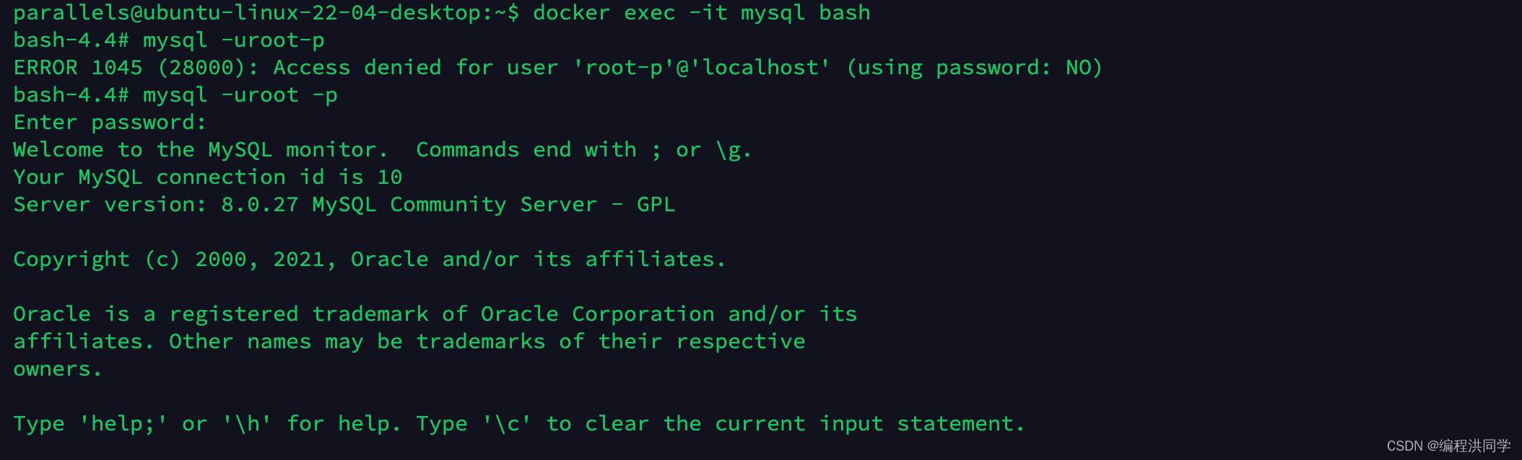The image size is (1522, 460).
Task: Click the 'Oracle Corporation' words
Action: pyautogui.click(x=597, y=314)
